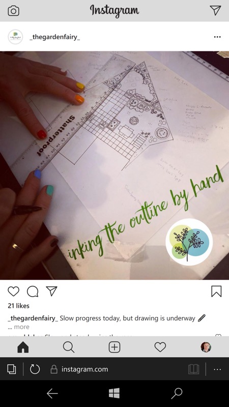The height and width of the screenshot is (407, 229).
Task: Open the Instagram camera icon
Action: 13,11
